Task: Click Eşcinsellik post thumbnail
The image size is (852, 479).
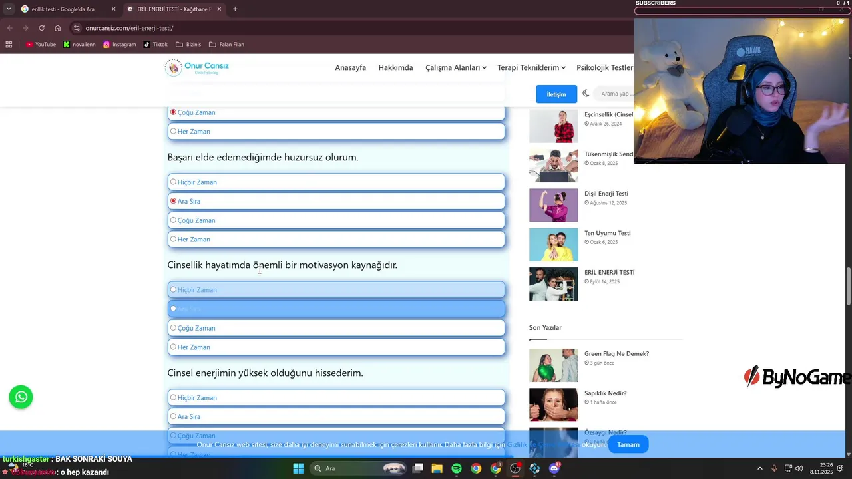Action: 554,126
